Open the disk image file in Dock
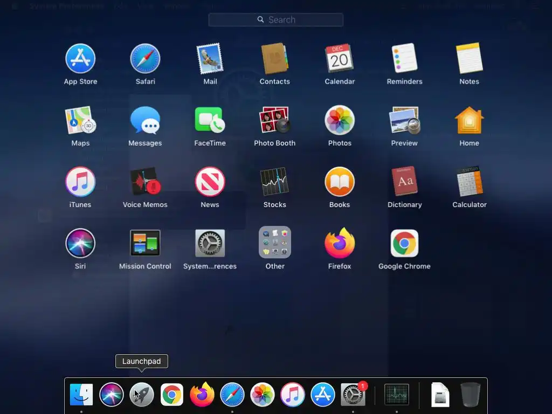This screenshot has width=552, height=414. (x=440, y=395)
